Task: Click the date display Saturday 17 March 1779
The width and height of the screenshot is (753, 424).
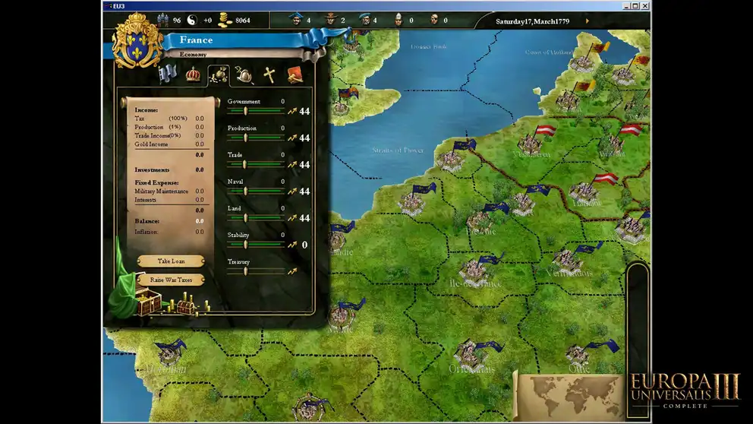Action: [x=532, y=21]
